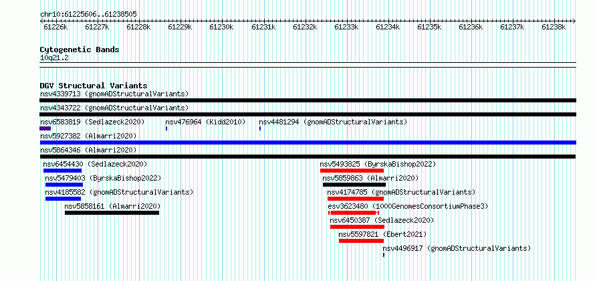Select the red bar for nsv5597821
The image size is (595, 281).
[x=361, y=241]
